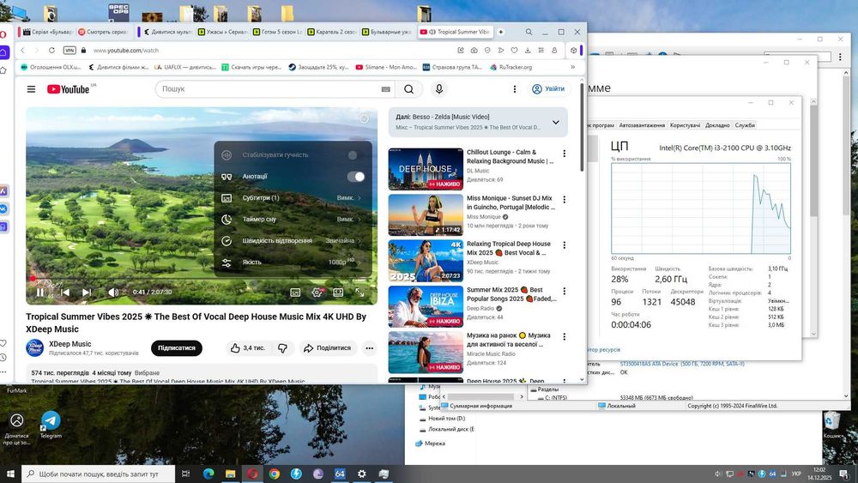Viewport: 858px width, 483px height.
Task: Open options for the Summer Mix 2025 video
Action: pos(565,291)
